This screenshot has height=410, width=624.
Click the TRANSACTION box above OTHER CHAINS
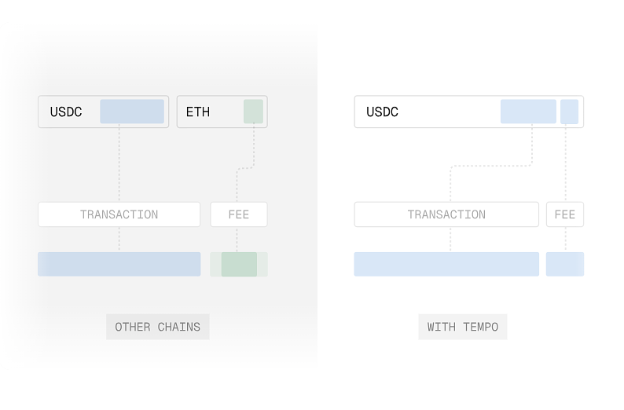click(x=119, y=214)
